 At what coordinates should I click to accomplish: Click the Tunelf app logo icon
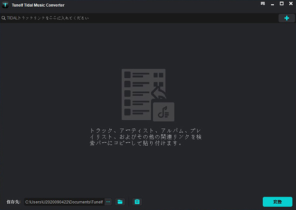[5, 5]
